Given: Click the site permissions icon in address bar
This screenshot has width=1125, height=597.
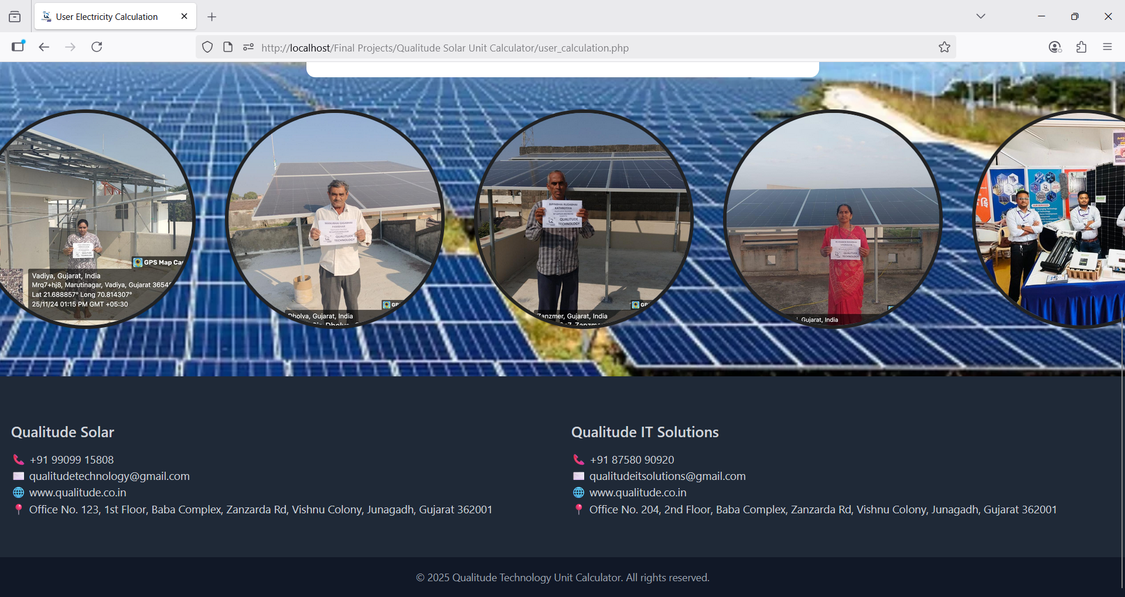Looking at the screenshot, I should coord(248,47).
